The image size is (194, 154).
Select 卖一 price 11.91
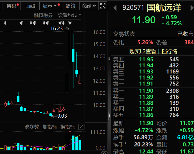[x=146, y=84]
